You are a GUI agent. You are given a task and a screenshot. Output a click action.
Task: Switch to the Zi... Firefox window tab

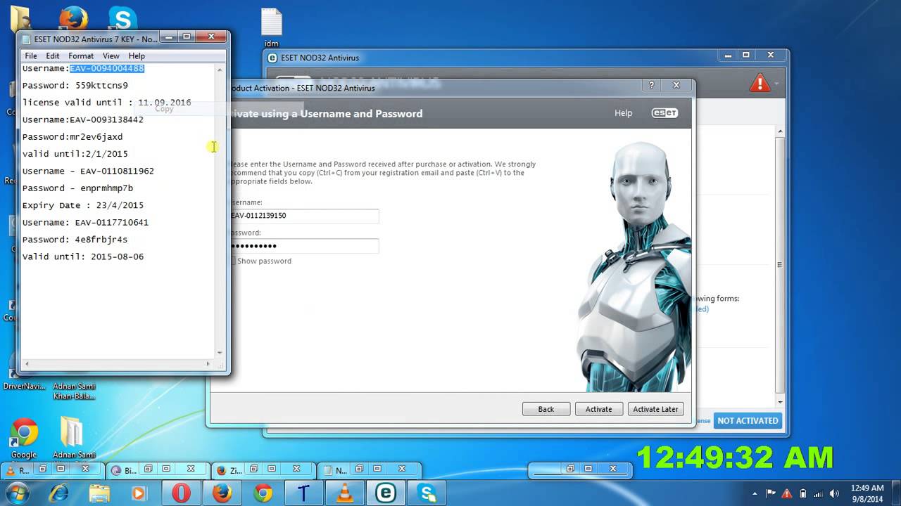[x=263, y=469]
